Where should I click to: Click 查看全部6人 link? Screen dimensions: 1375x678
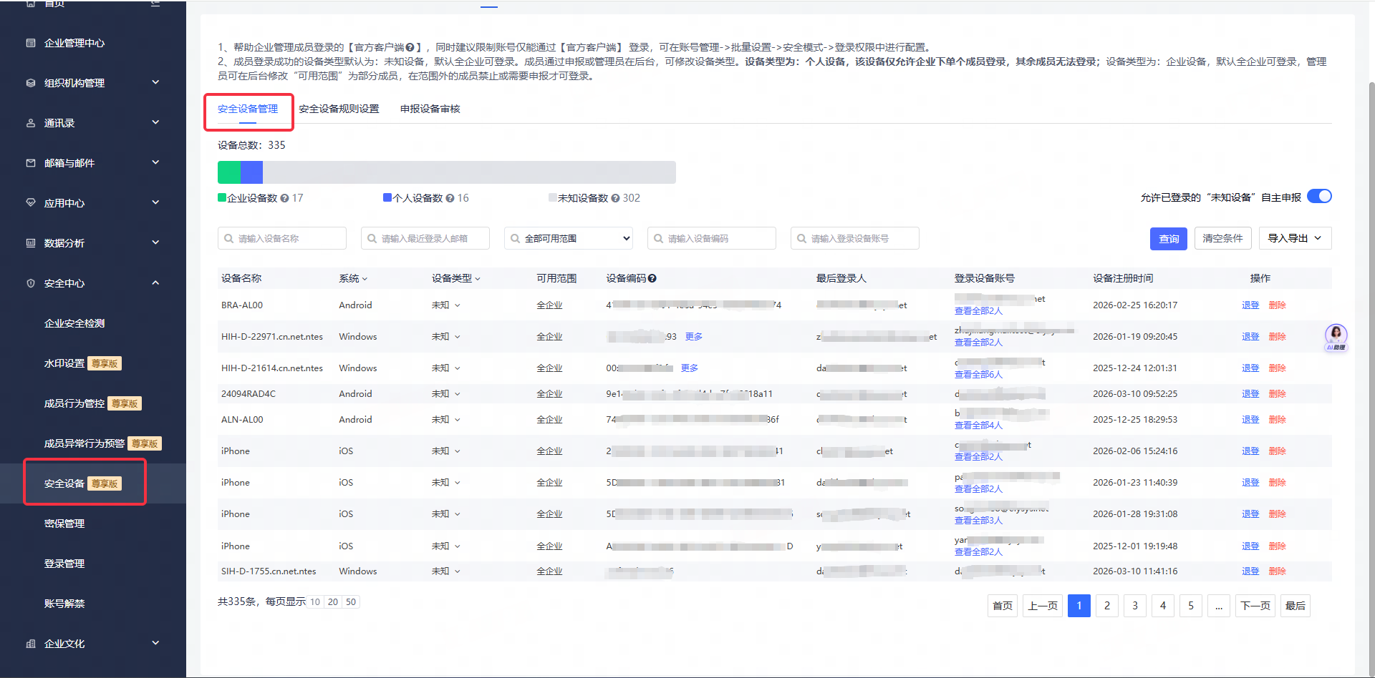pos(978,375)
